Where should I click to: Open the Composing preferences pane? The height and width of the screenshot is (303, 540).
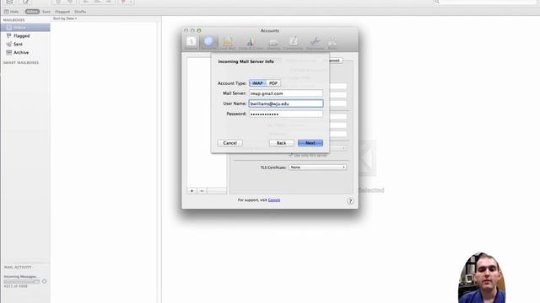coord(293,43)
